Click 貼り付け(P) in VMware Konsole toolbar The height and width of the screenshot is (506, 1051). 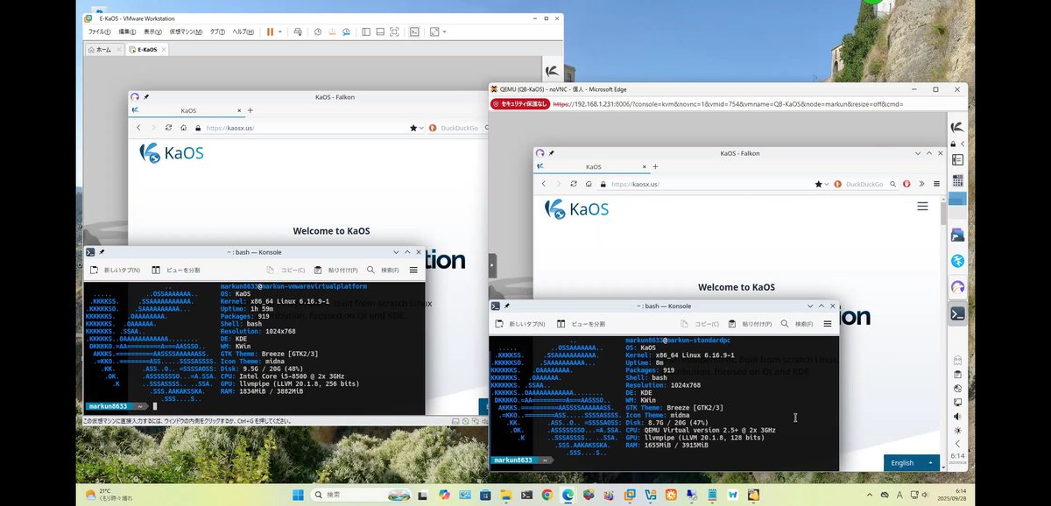pyautogui.click(x=336, y=271)
